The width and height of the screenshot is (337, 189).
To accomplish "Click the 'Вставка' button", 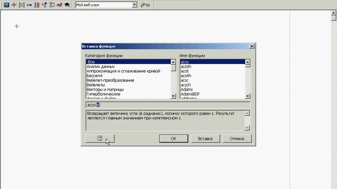I will (x=205, y=139).
